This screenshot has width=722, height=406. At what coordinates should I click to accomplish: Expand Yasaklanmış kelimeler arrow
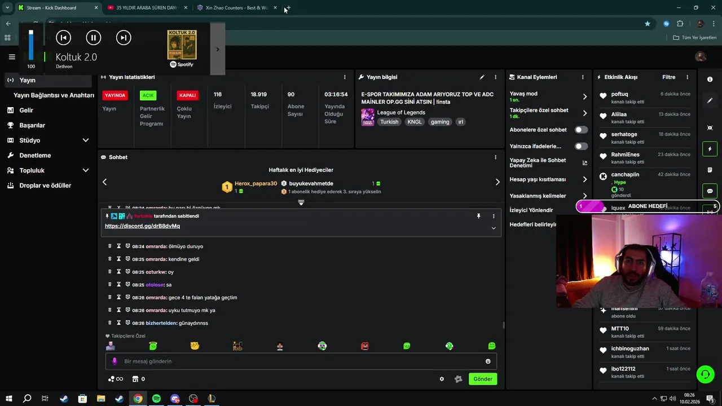click(584, 196)
